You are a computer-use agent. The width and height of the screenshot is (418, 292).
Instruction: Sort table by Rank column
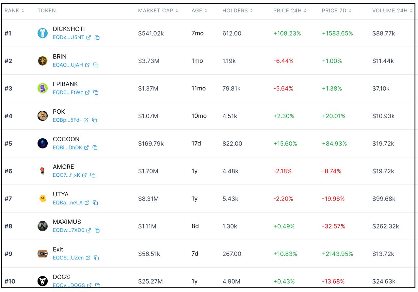coord(14,11)
